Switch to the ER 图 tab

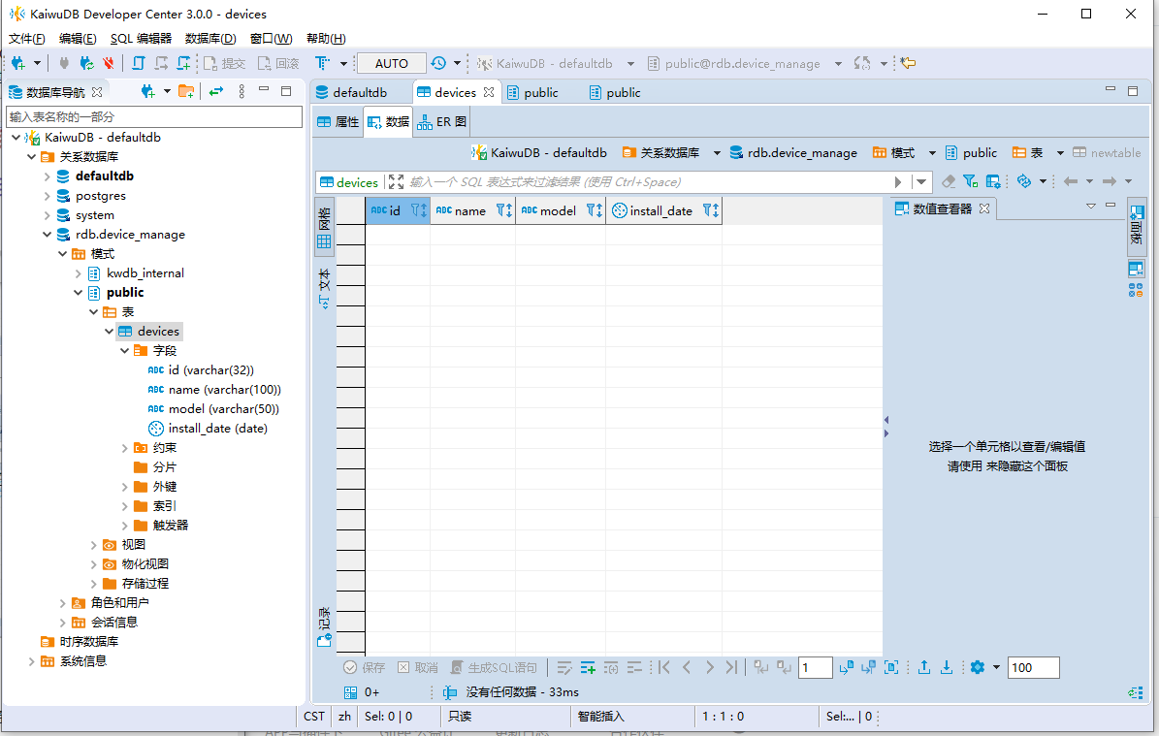coord(442,122)
